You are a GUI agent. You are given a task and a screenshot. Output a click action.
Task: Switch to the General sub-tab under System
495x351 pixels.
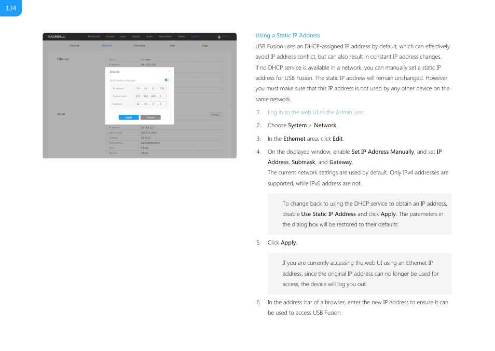pyautogui.click(x=74, y=46)
